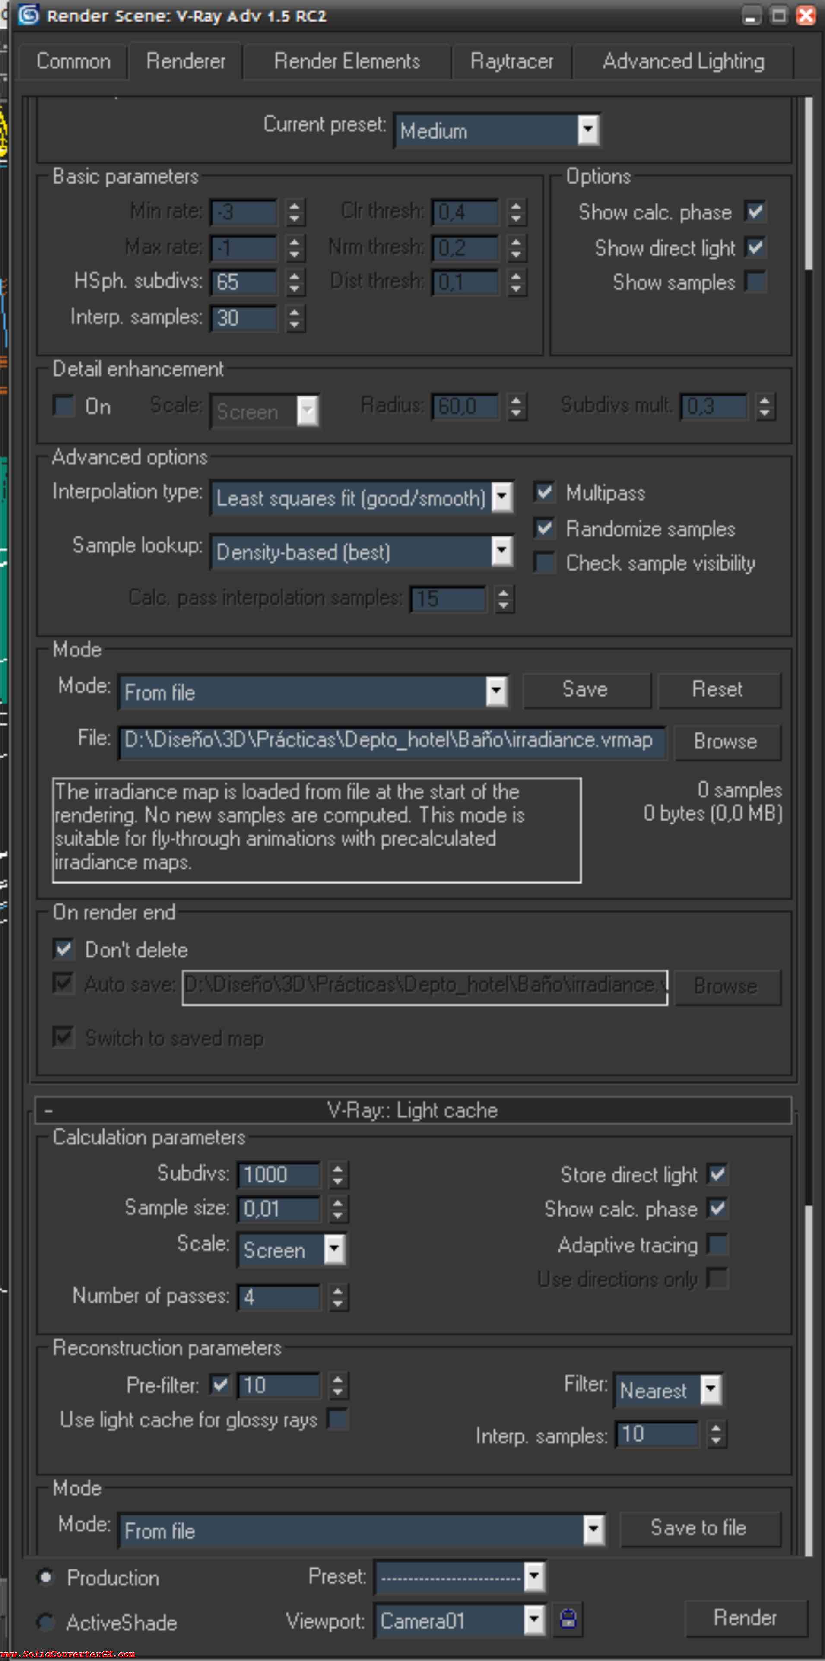Click the spinner next to Interp. samples 30
This screenshot has width=825, height=1661.
[294, 318]
